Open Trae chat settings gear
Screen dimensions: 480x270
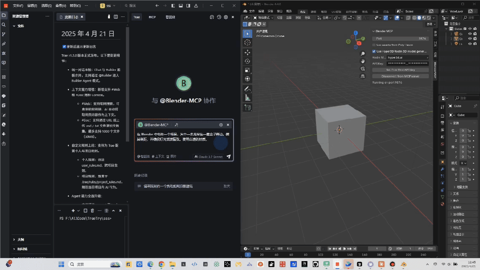pos(226,17)
